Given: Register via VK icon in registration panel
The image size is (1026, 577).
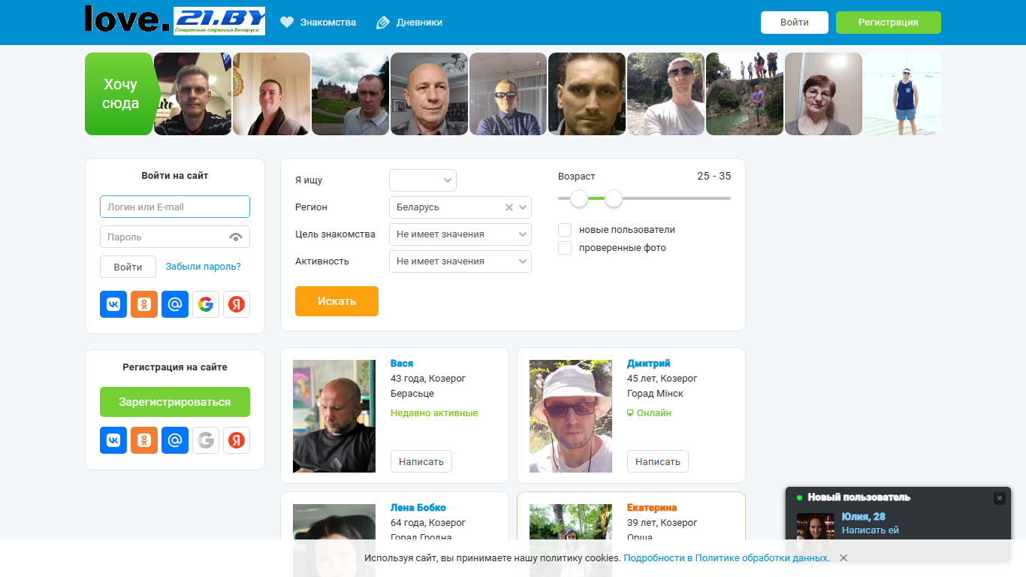Looking at the screenshot, I should point(113,440).
